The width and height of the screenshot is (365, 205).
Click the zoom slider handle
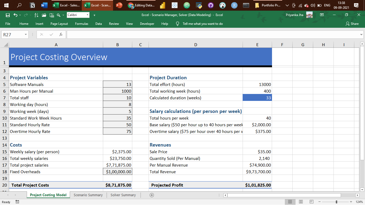coord(336,202)
